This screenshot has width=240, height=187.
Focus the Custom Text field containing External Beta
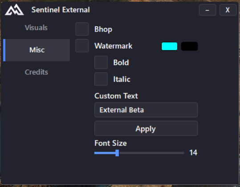(146, 110)
